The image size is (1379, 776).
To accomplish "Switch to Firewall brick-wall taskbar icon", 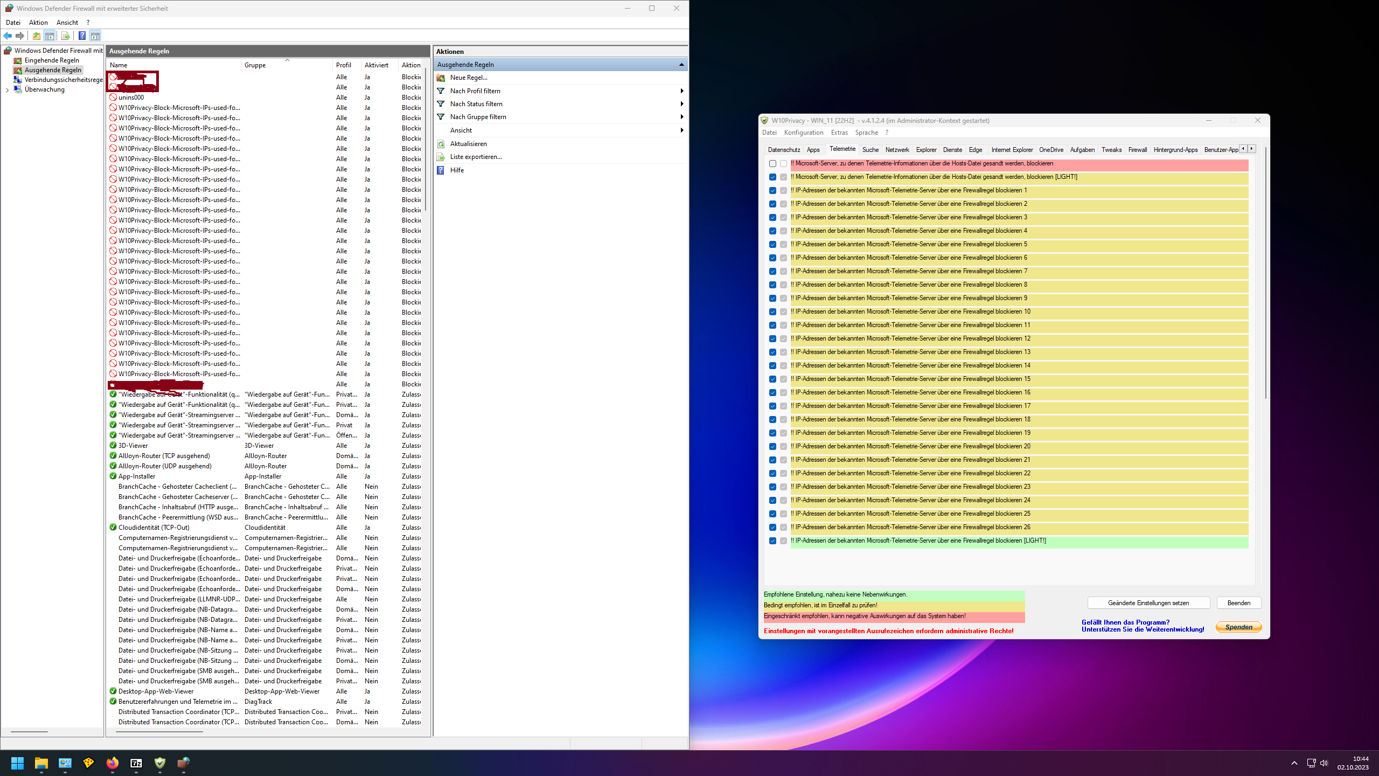I will pyautogui.click(x=184, y=763).
